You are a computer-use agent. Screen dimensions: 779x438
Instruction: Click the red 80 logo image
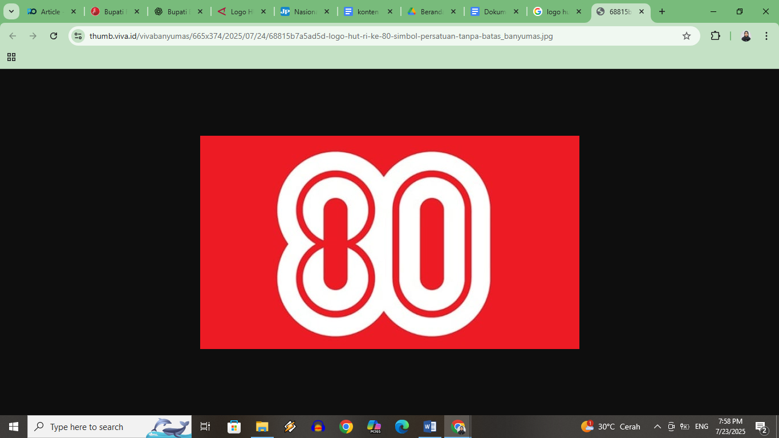(x=389, y=242)
